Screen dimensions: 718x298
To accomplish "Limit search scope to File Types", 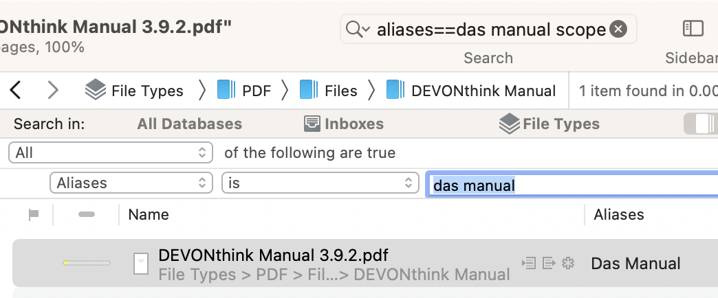I will click(549, 124).
